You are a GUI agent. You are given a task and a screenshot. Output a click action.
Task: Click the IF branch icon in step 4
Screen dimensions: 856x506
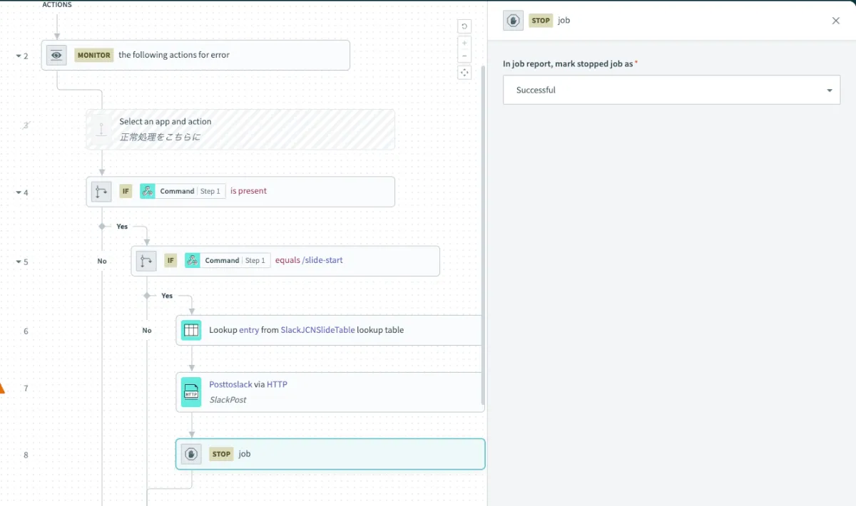[x=102, y=191]
